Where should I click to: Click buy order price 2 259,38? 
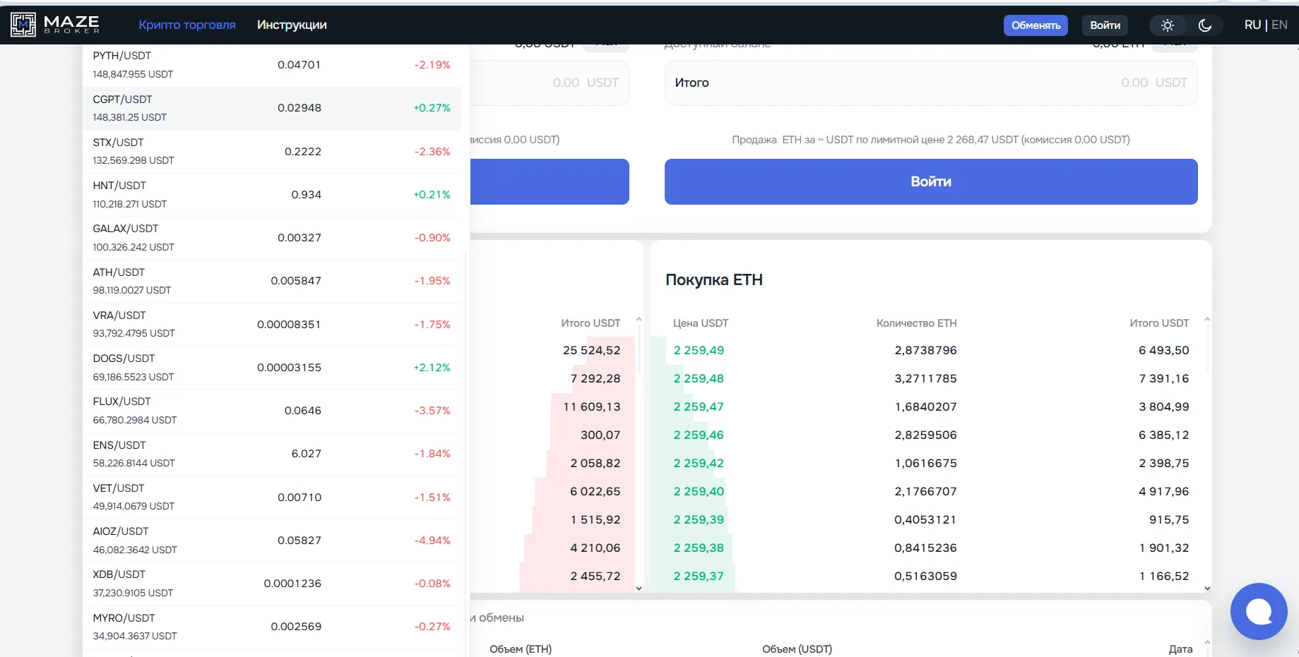click(x=699, y=548)
